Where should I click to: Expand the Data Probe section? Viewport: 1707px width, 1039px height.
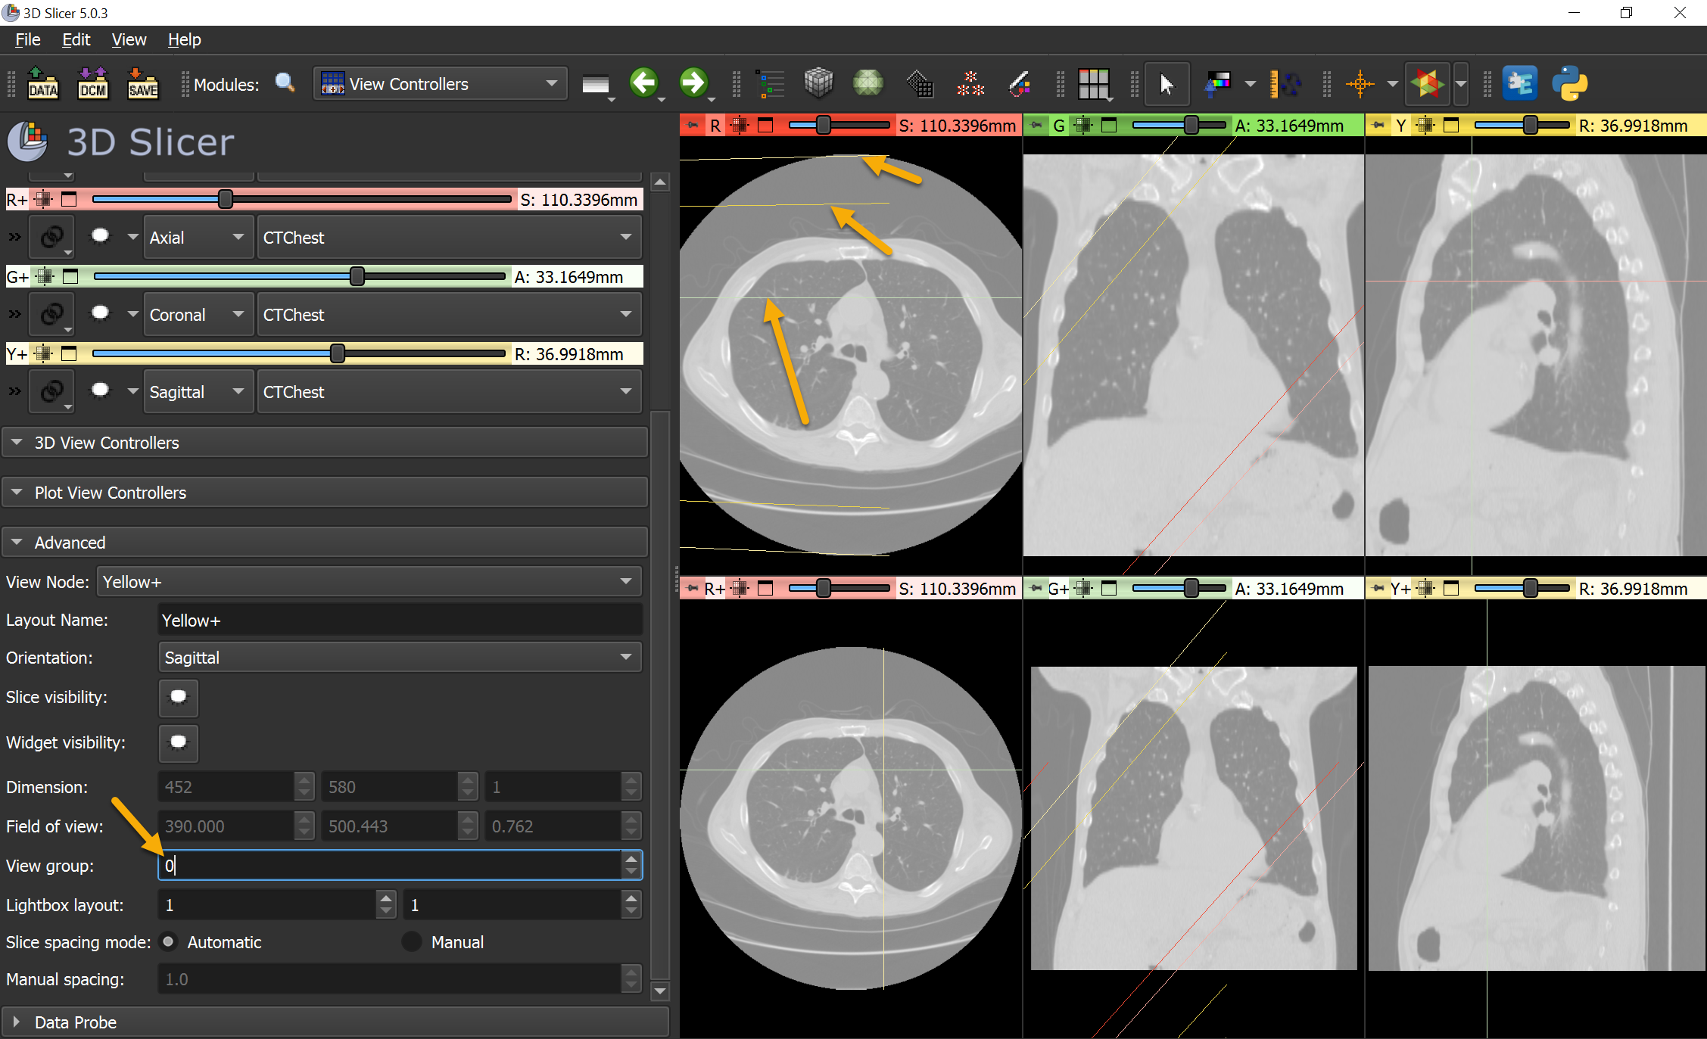[335, 1022]
